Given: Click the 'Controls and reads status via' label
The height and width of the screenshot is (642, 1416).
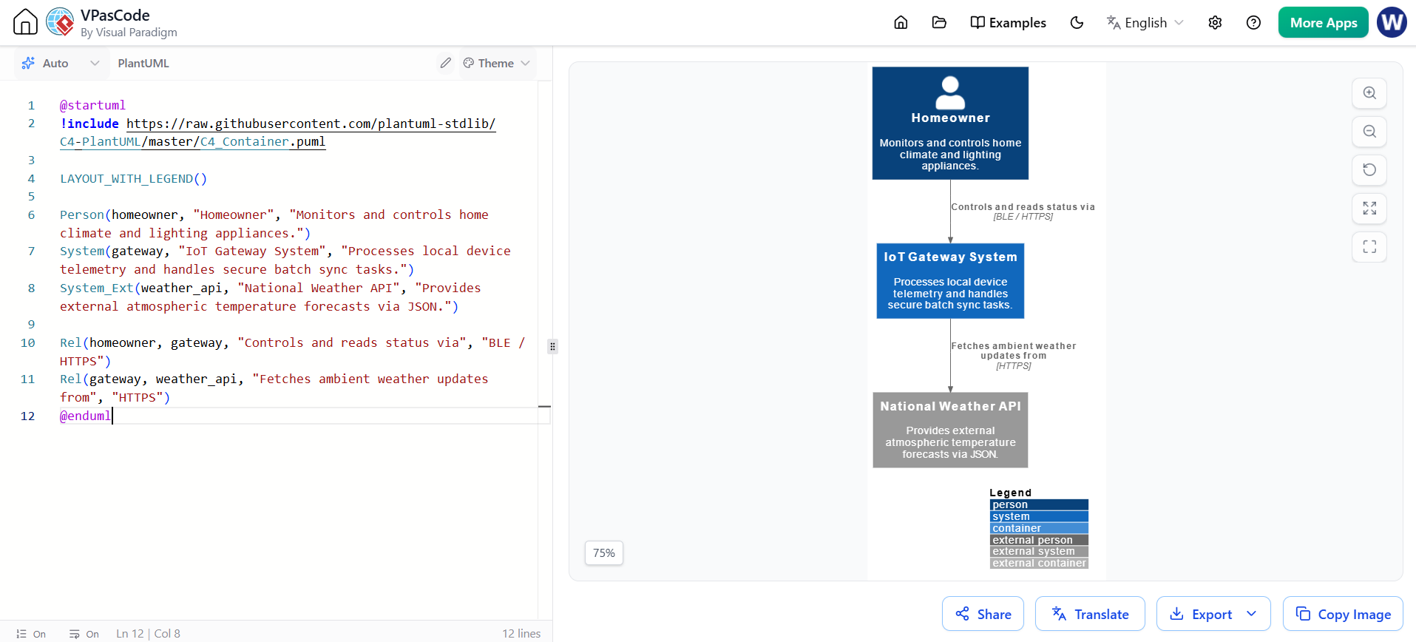Looking at the screenshot, I should point(1023,207).
